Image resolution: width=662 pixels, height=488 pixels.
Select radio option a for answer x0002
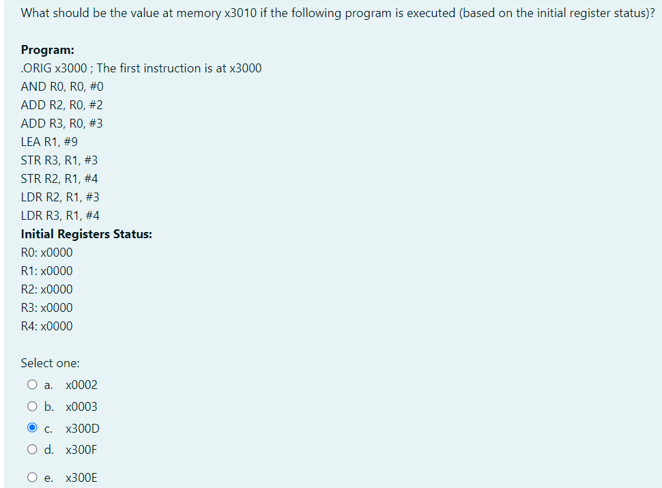coord(32,384)
